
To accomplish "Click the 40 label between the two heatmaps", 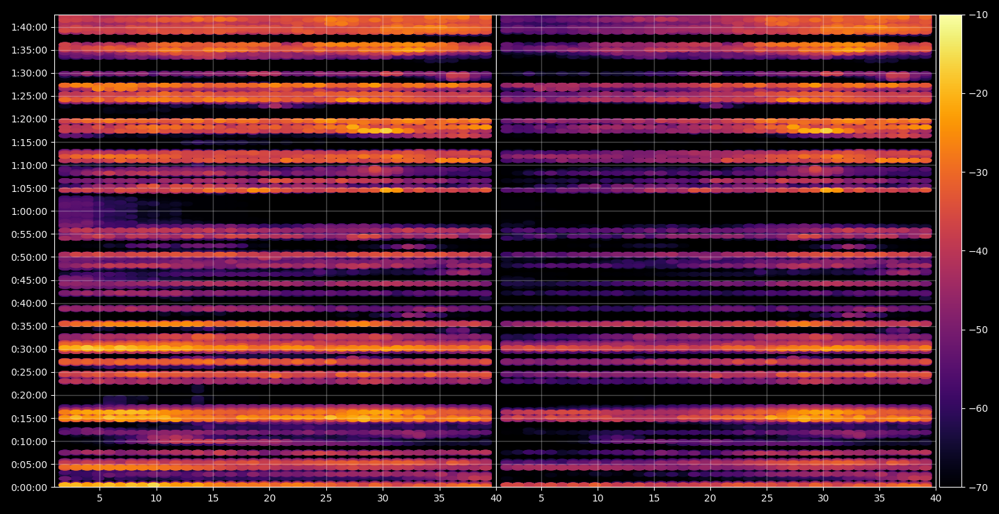I will pos(496,498).
